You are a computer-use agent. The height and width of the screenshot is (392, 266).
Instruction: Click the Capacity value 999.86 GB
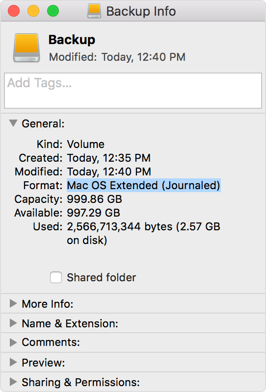pyautogui.click(x=94, y=199)
